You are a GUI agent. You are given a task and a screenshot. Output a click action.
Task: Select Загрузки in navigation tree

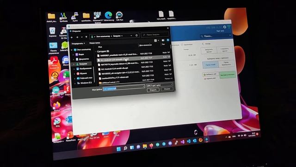81,64
